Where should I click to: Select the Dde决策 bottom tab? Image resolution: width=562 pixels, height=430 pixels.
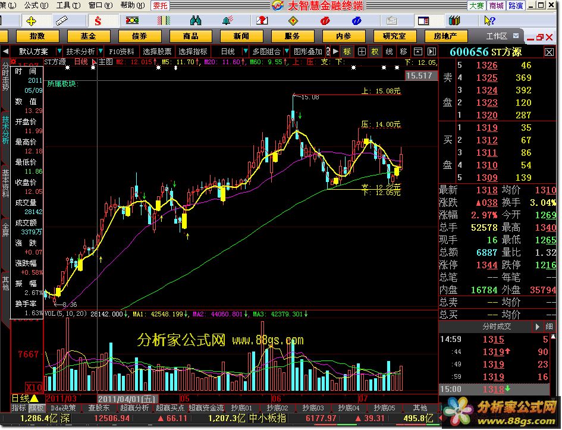[63, 408]
